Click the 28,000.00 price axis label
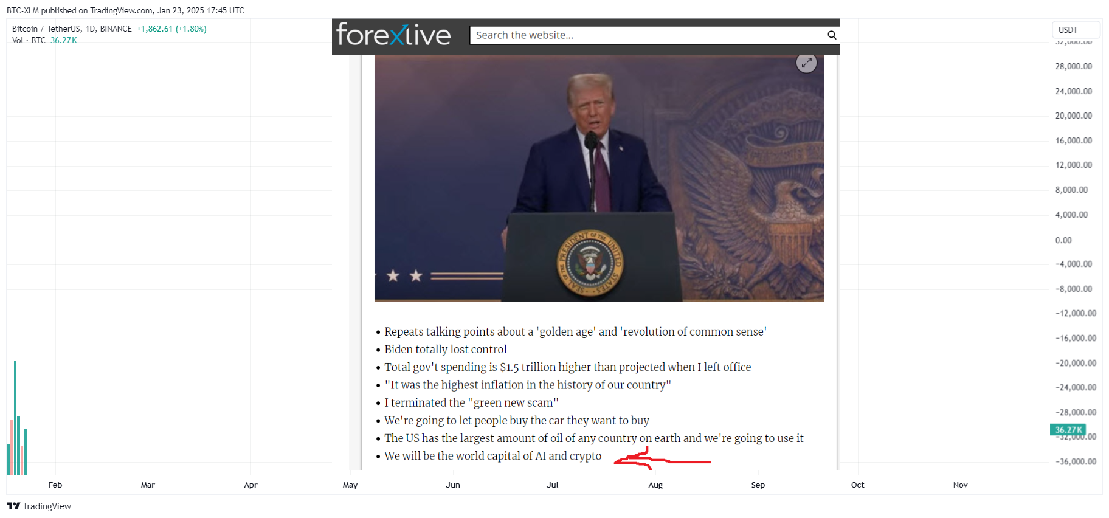Viewport: 1109px width, 518px height. [x=1073, y=66]
